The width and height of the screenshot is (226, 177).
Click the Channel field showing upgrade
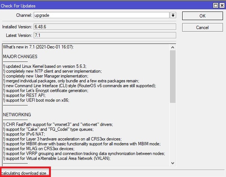(101, 15)
